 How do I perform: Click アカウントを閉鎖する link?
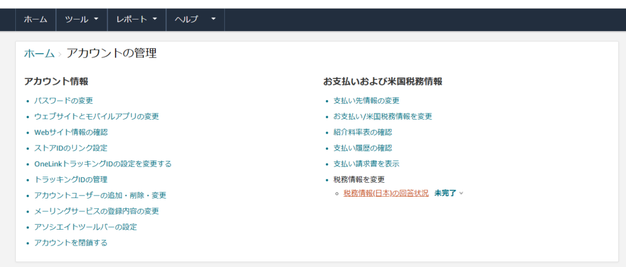71,243
